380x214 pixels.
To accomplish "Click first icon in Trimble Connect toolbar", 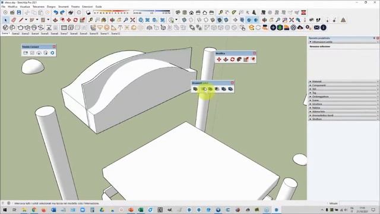I will tap(26, 53).
